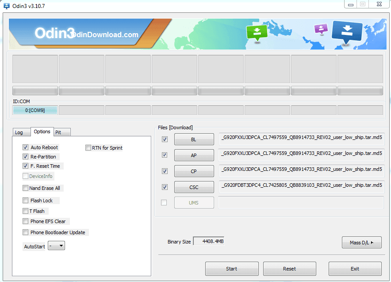Switch to the Log tab
Screen dimensions: 391x282
(21, 132)
